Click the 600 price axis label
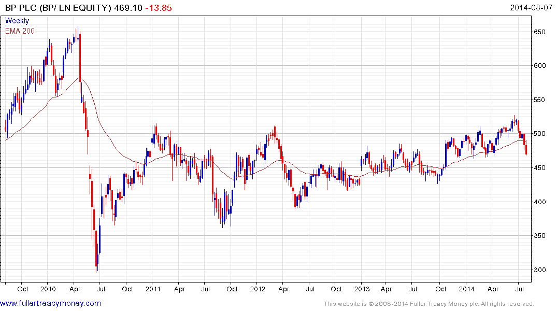The image size is (557, 311). [539, 66]
